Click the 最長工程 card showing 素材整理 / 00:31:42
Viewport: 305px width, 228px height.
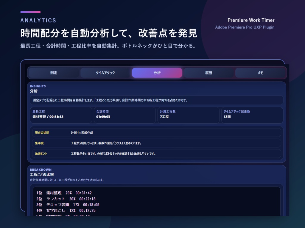tap(61, 115)
